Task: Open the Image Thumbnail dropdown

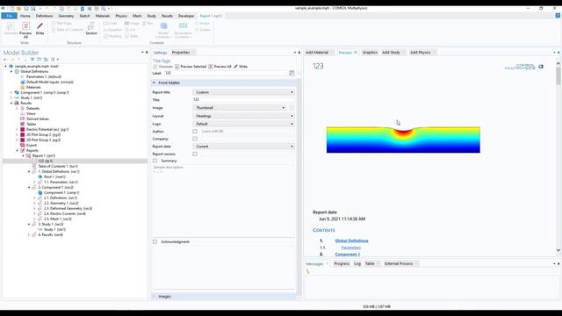Action: (240, 107)
